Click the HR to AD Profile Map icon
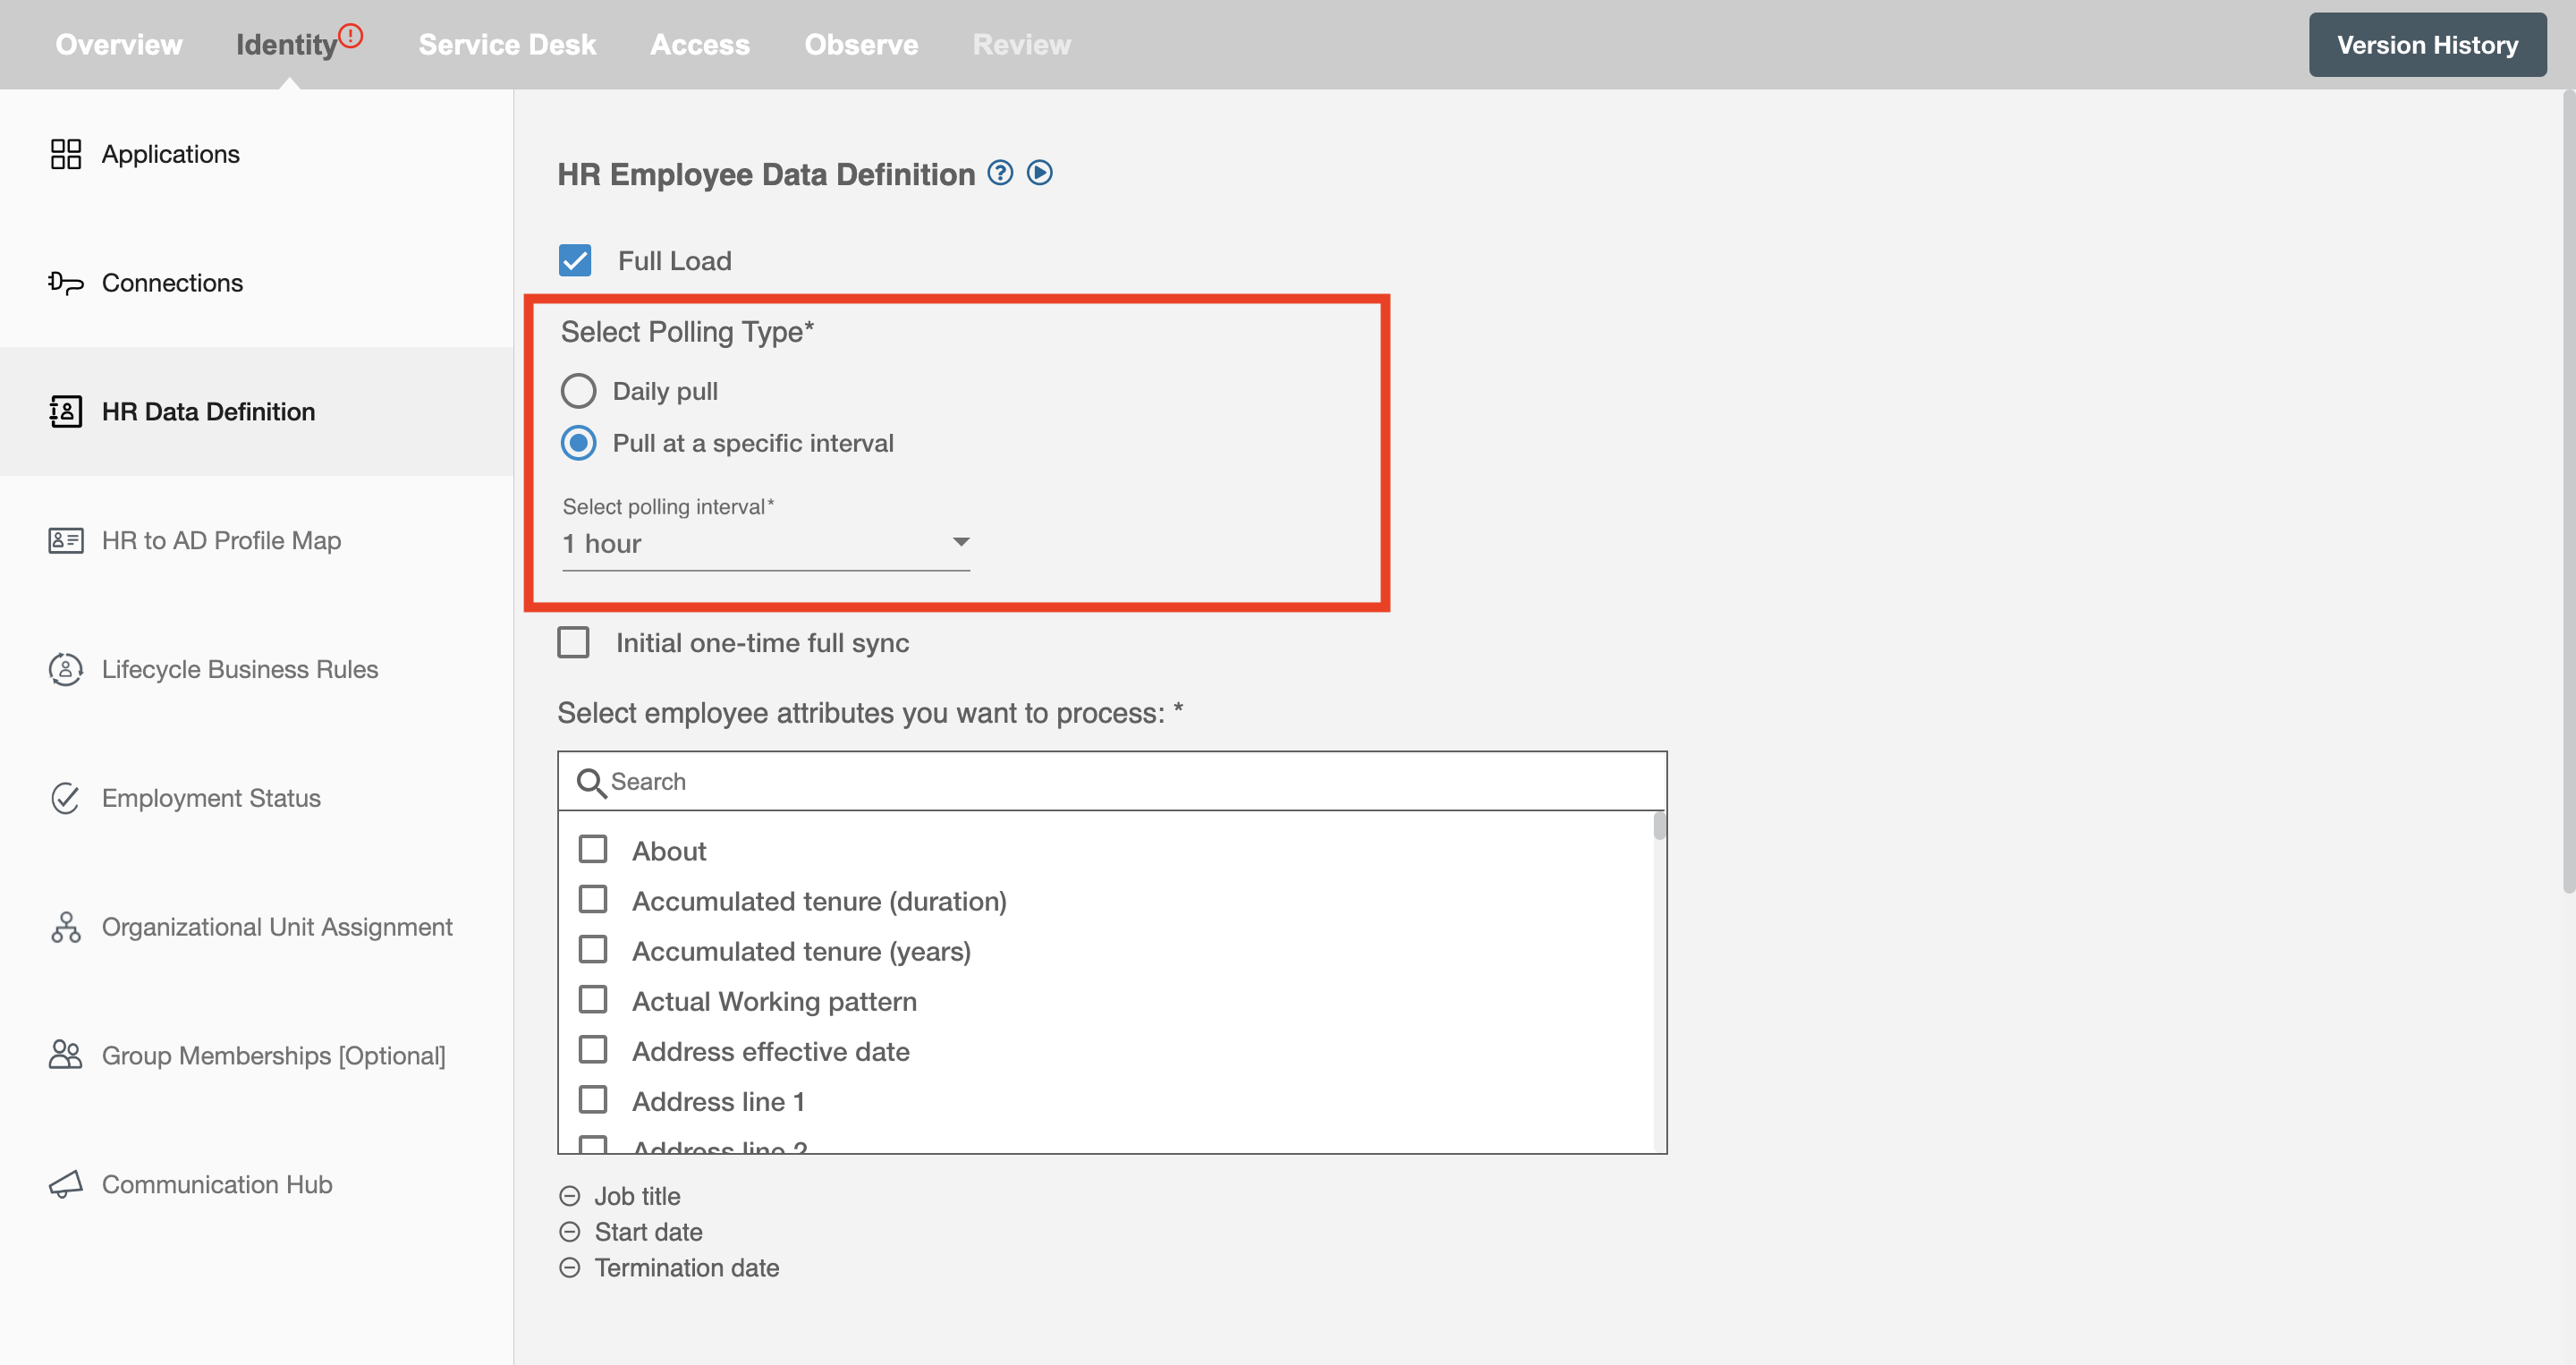Viewport: 2576px width, 1365px height. (63, 538)
